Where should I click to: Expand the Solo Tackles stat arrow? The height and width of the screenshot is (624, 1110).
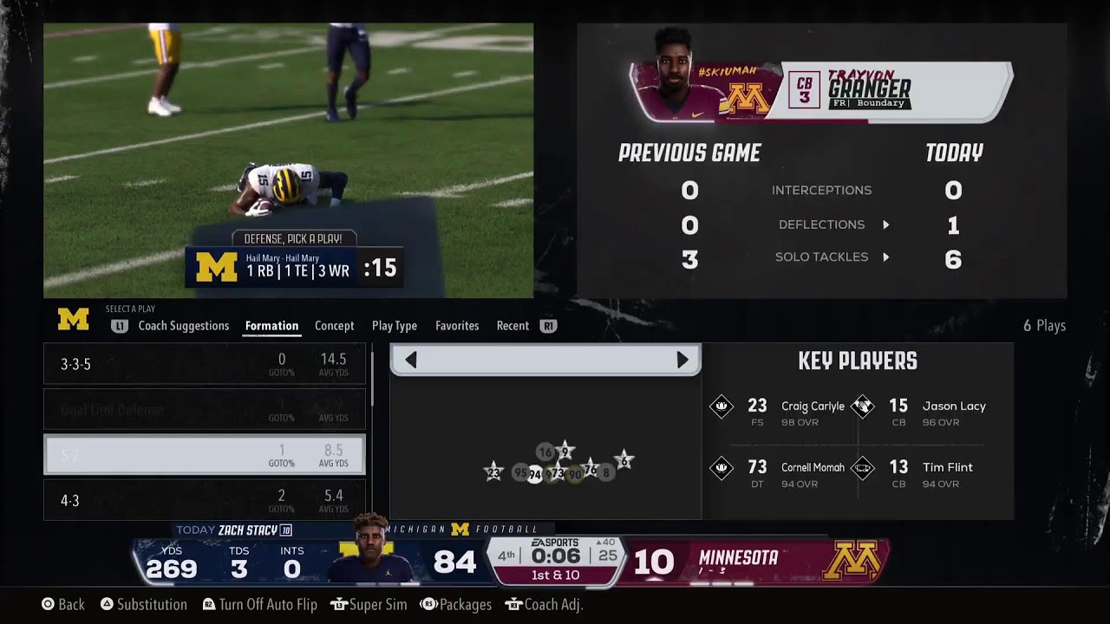885,257
